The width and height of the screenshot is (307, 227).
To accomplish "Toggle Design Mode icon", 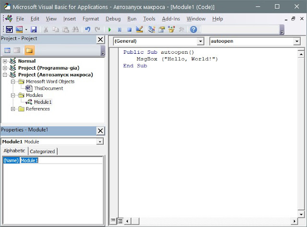I will tap(140, 29).
